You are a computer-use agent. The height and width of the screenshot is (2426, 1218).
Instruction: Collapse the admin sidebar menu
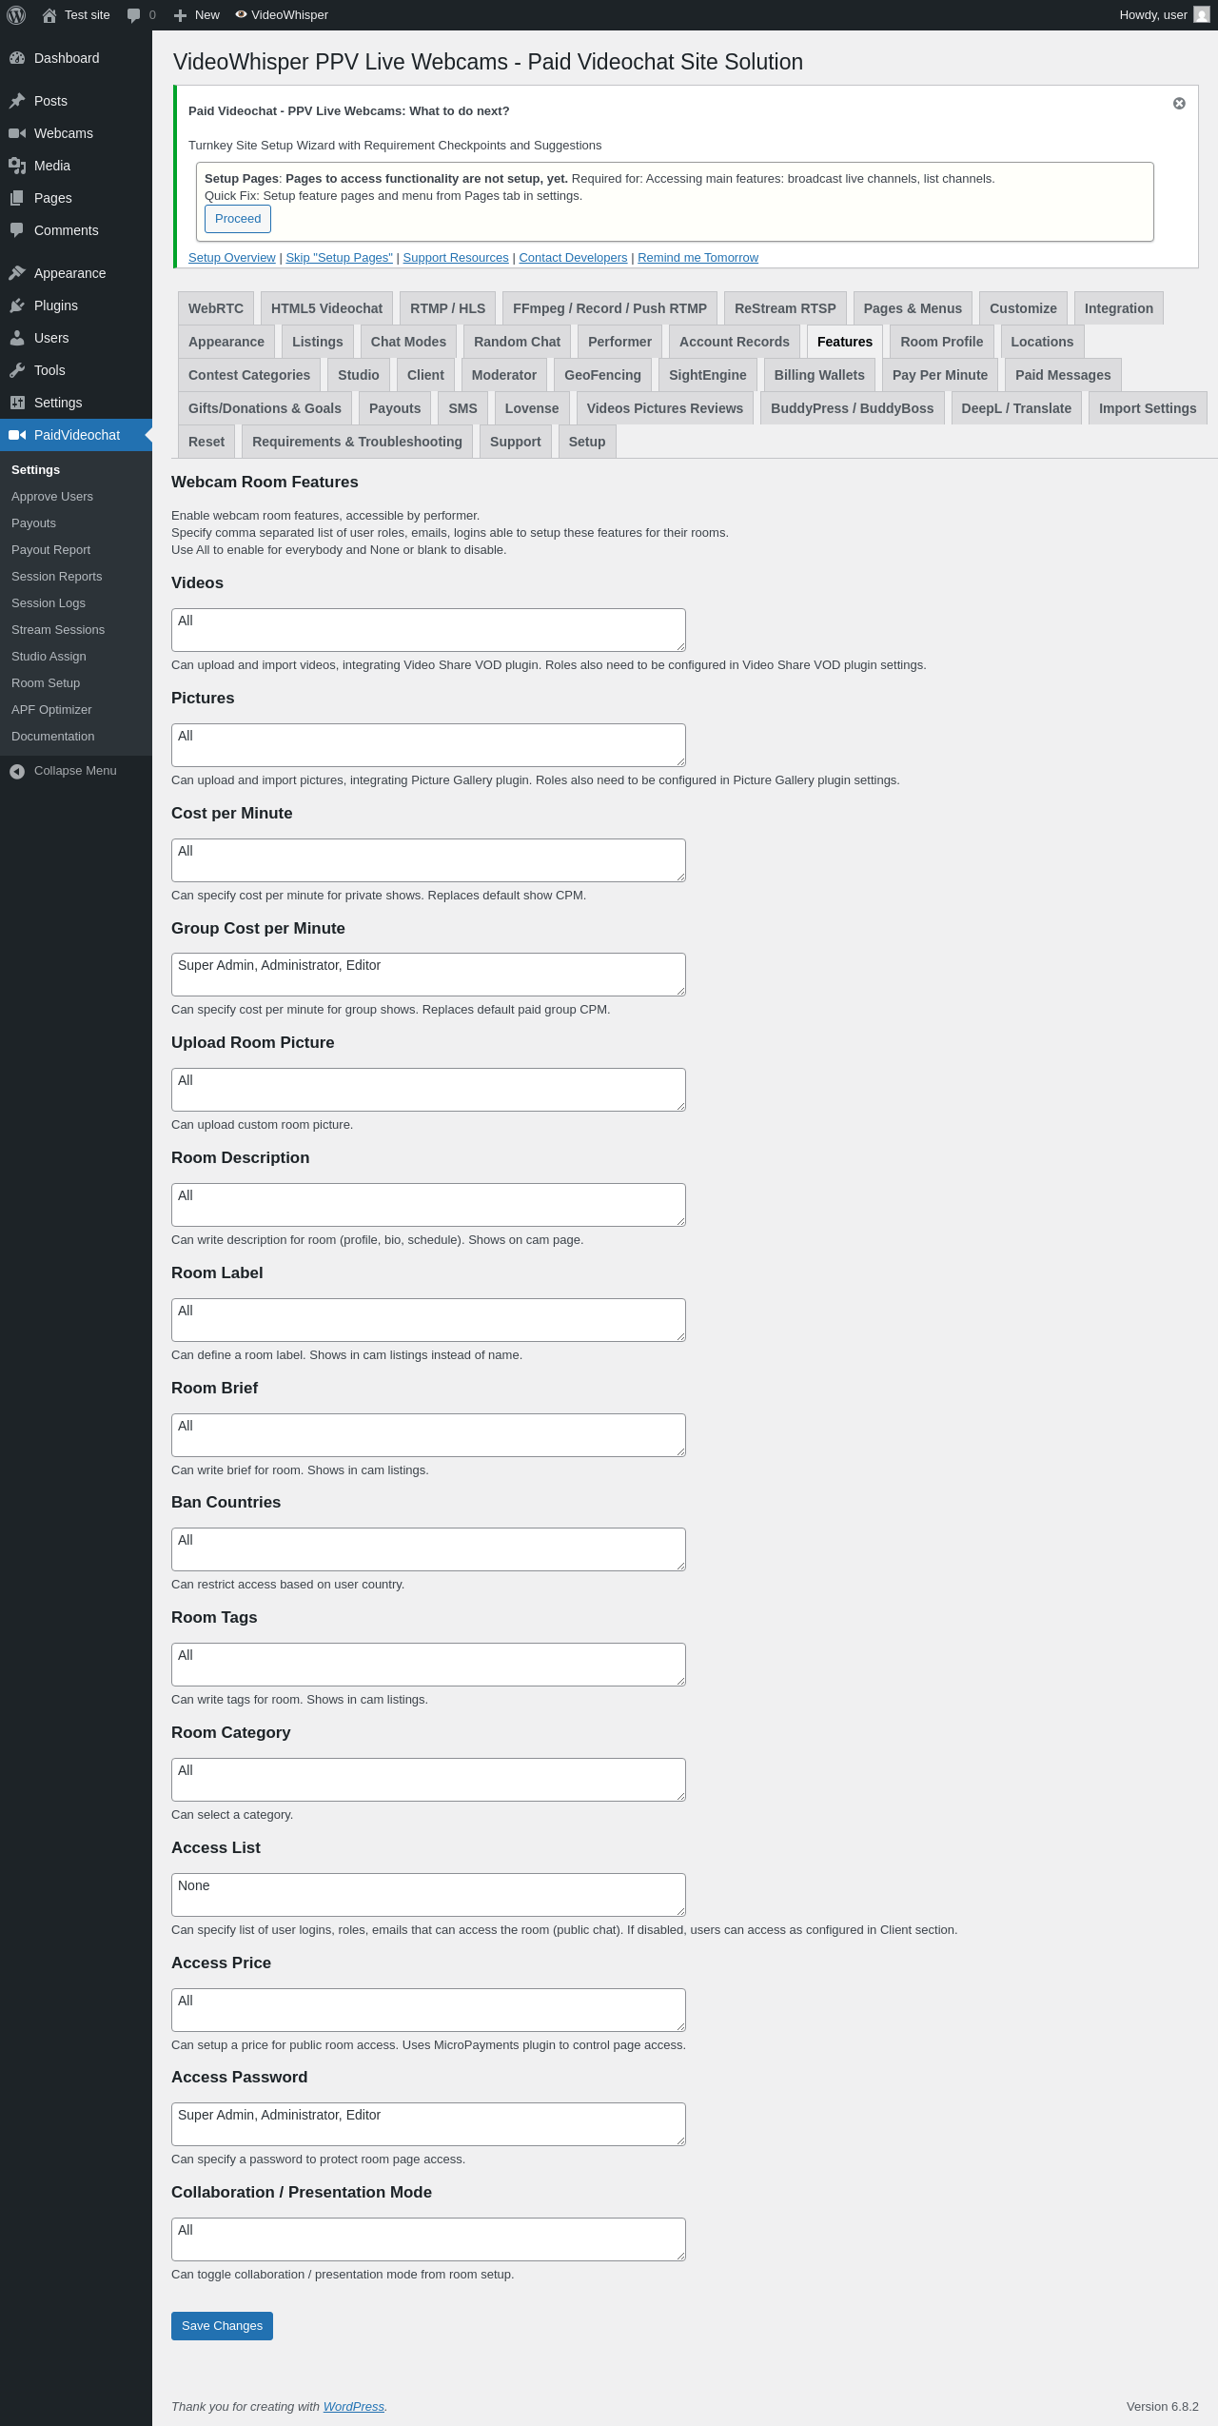[x=76, y=771]
